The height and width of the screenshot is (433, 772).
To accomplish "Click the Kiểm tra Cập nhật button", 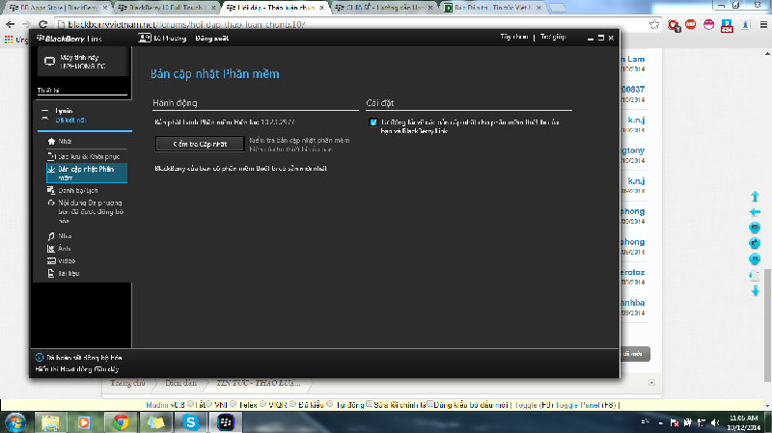I will (x=200, y=144).
